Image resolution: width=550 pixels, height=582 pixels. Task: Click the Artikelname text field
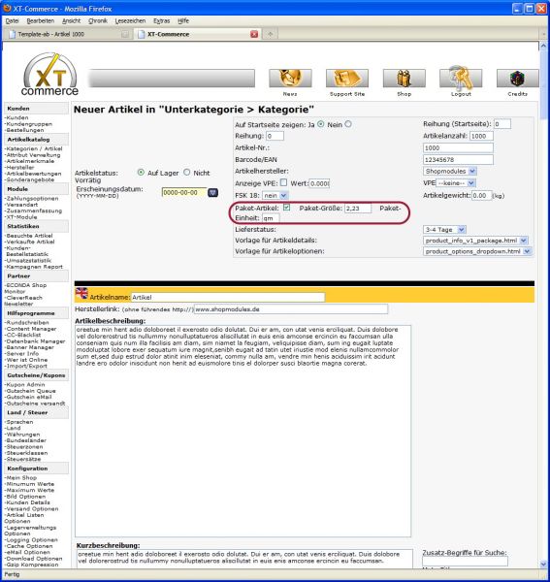point(228,298)
